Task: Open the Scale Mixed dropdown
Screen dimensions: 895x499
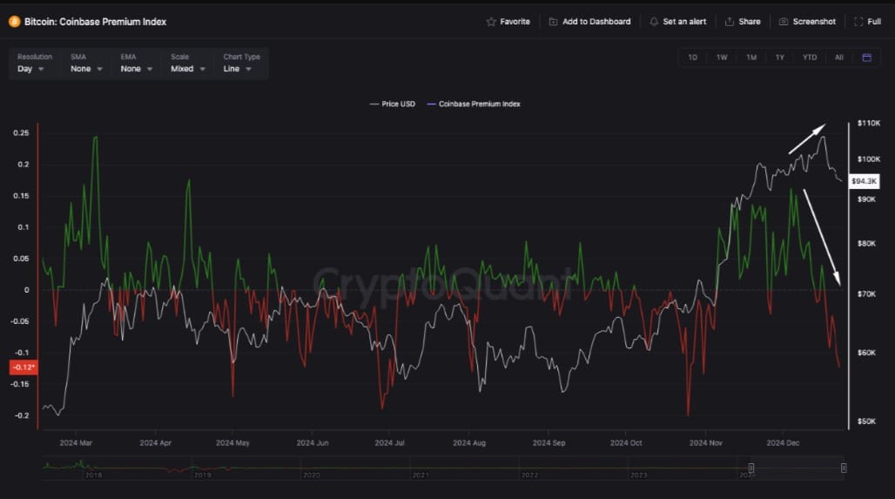Action: pyautogui.click(x=188, y=69)
